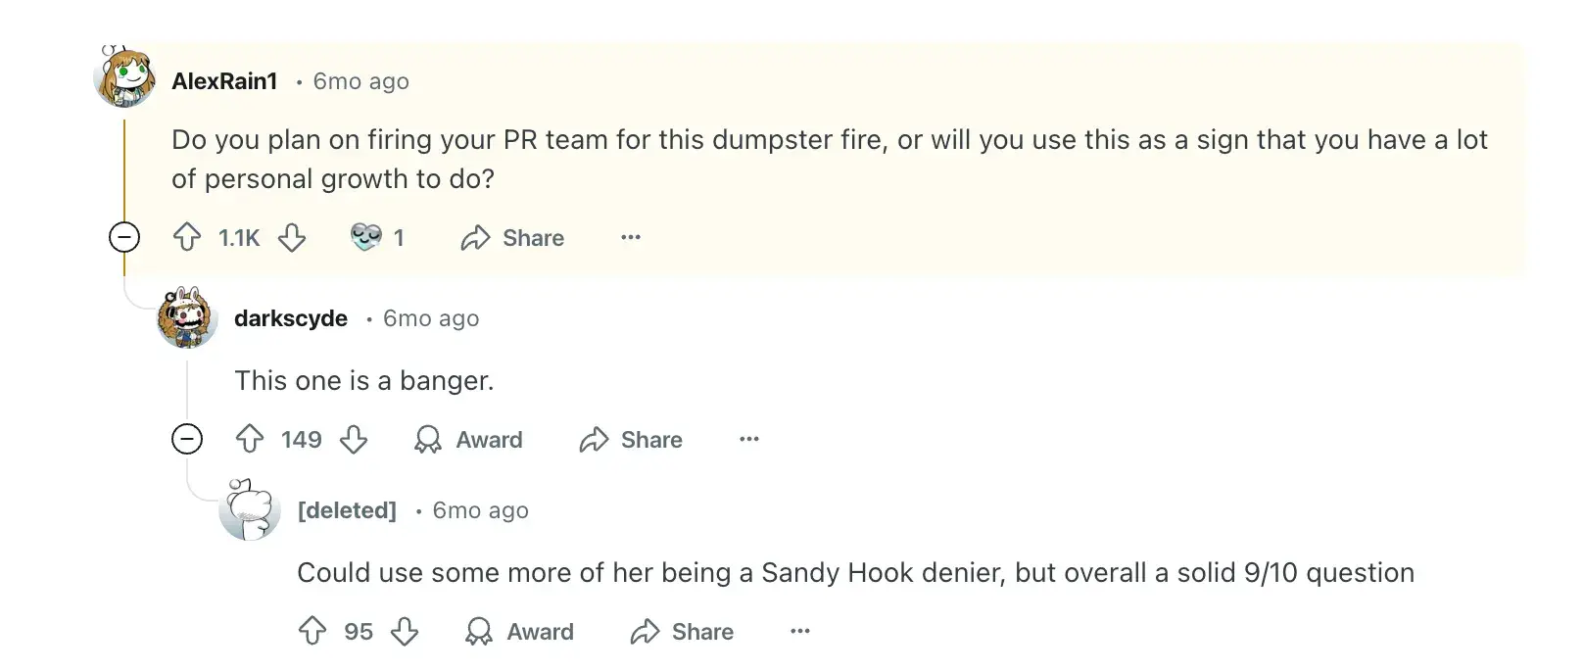
Task: Upvote darkscyde's comment
Action: coord(250,439)
